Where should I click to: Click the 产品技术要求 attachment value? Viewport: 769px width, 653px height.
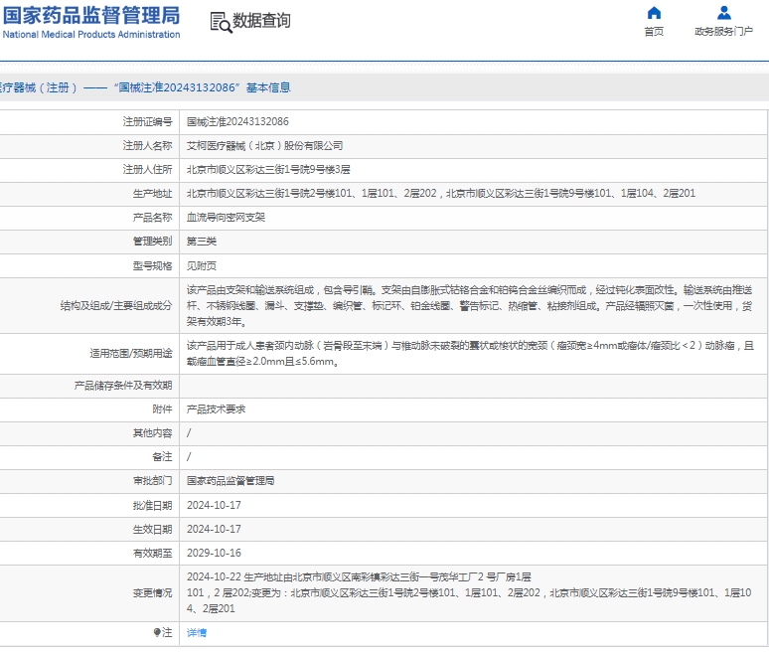[x=216, y=409]
